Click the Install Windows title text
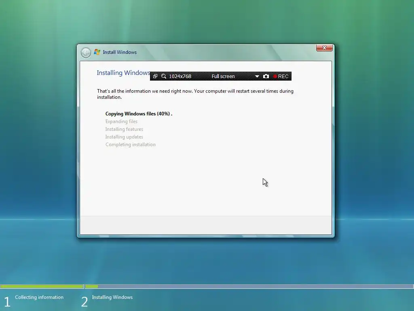Image resolution: width=414 pixels, height=311 pixels. [x=120, y=52]
